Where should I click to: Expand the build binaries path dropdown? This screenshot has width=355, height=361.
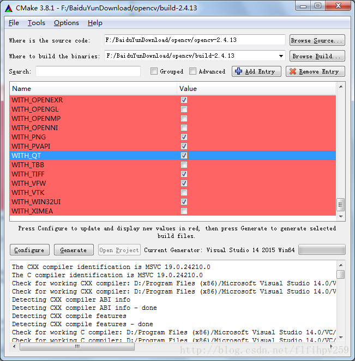click(281, 56)
